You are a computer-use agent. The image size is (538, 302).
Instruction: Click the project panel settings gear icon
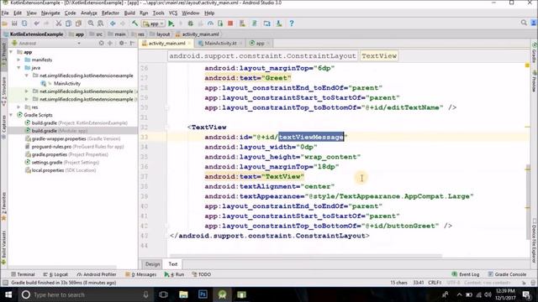pyautogui.click(x=122, y=43)
